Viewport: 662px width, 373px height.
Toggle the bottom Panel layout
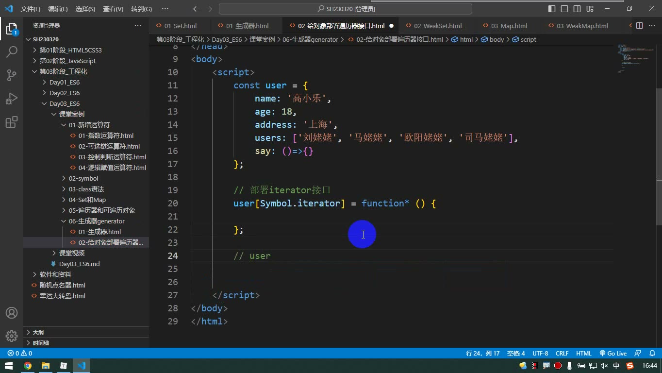[564, 9]
